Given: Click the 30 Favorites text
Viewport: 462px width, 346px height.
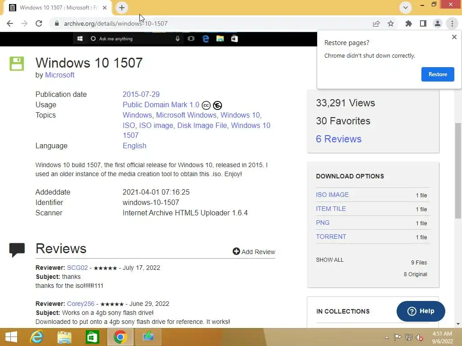Looking at the screenshot, I should (x=343, y=121).
